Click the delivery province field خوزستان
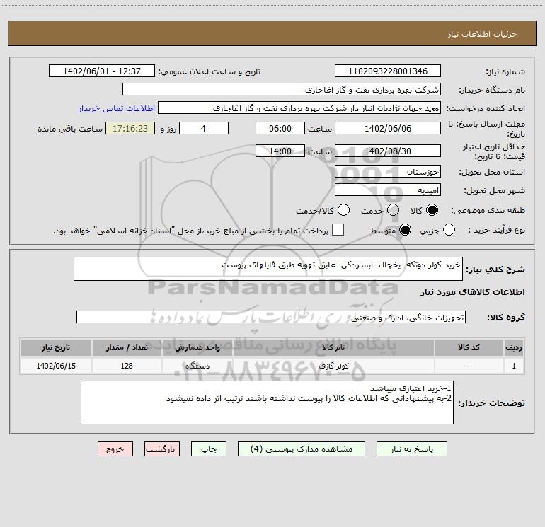The height and width of the screenshot is (527, 545). coord(388,172)
